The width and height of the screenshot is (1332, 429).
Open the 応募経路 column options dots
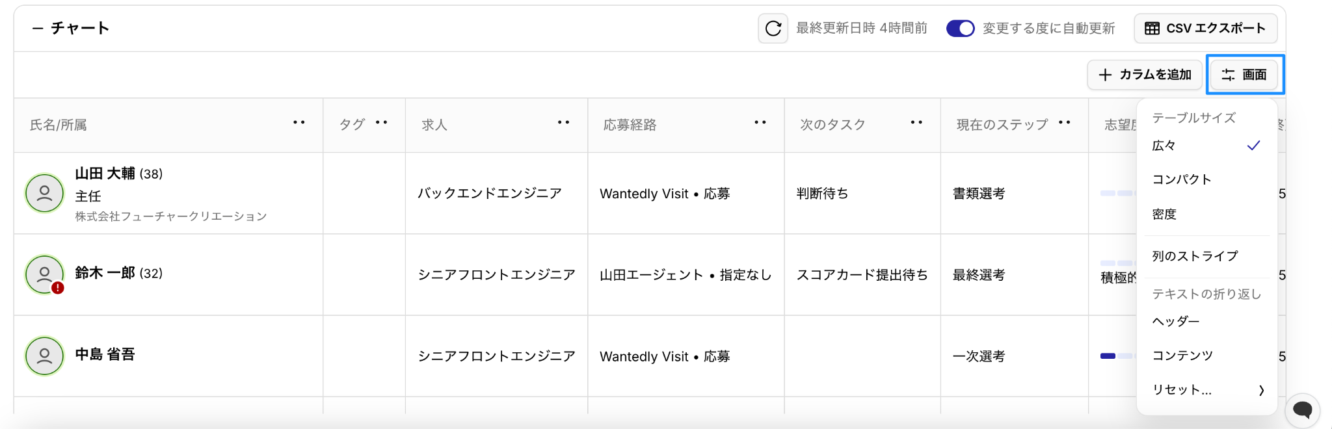point(760,123)
